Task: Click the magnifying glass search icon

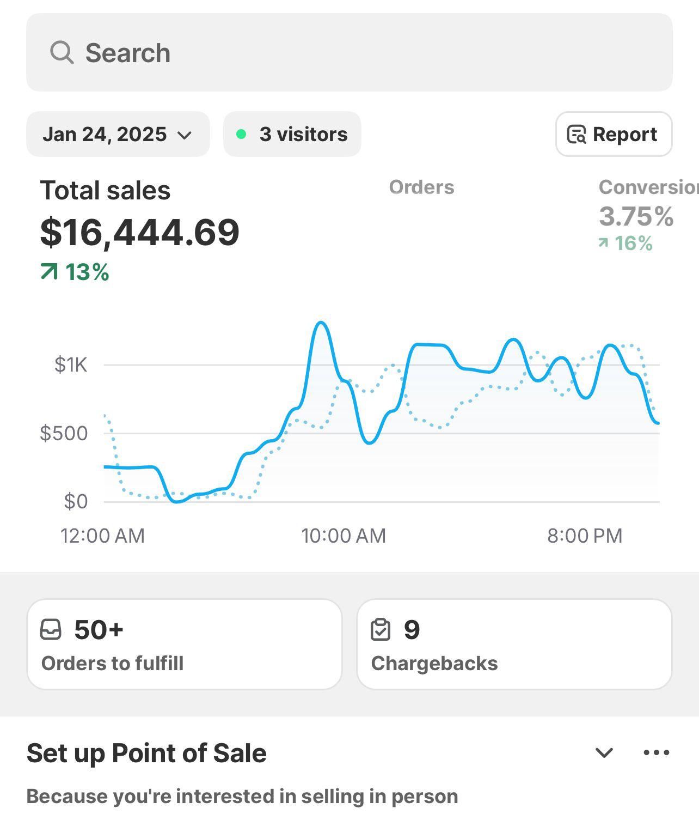Action: click(x=62, y=53)
